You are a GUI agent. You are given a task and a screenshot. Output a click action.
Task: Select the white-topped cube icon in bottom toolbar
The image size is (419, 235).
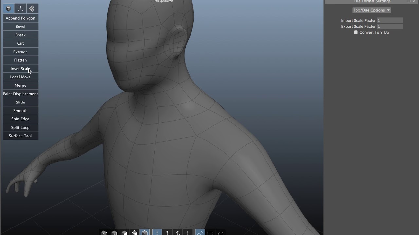pyautogui.click(x=135, y=233)
